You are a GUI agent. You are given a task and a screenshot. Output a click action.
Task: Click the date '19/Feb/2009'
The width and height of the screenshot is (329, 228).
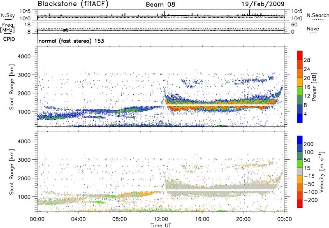[263, 4]
